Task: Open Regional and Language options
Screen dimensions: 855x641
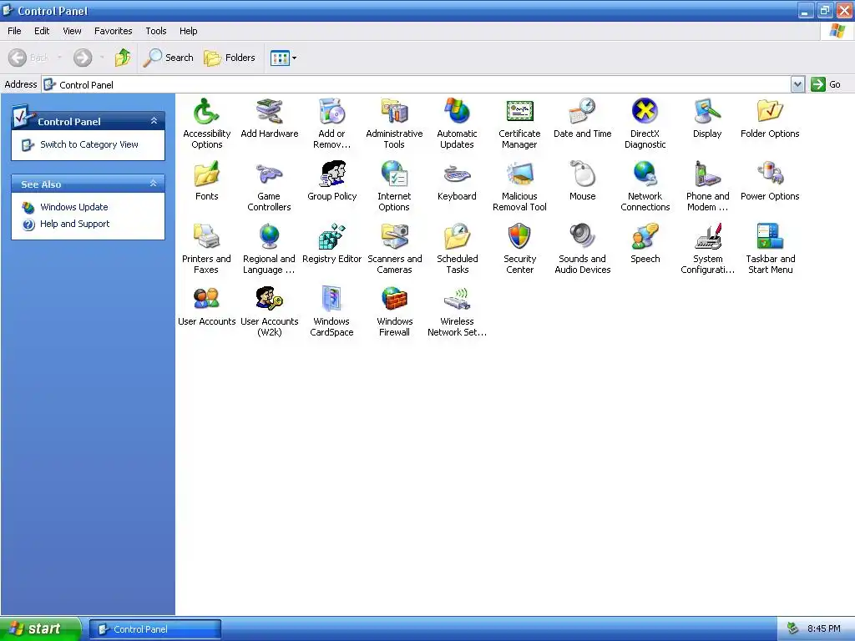Action: coord(270,249)
